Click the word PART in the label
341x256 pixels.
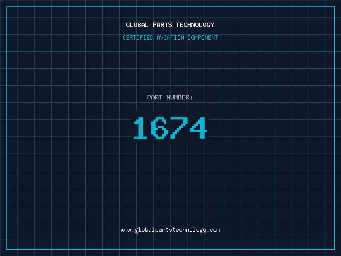pos(155,98)
